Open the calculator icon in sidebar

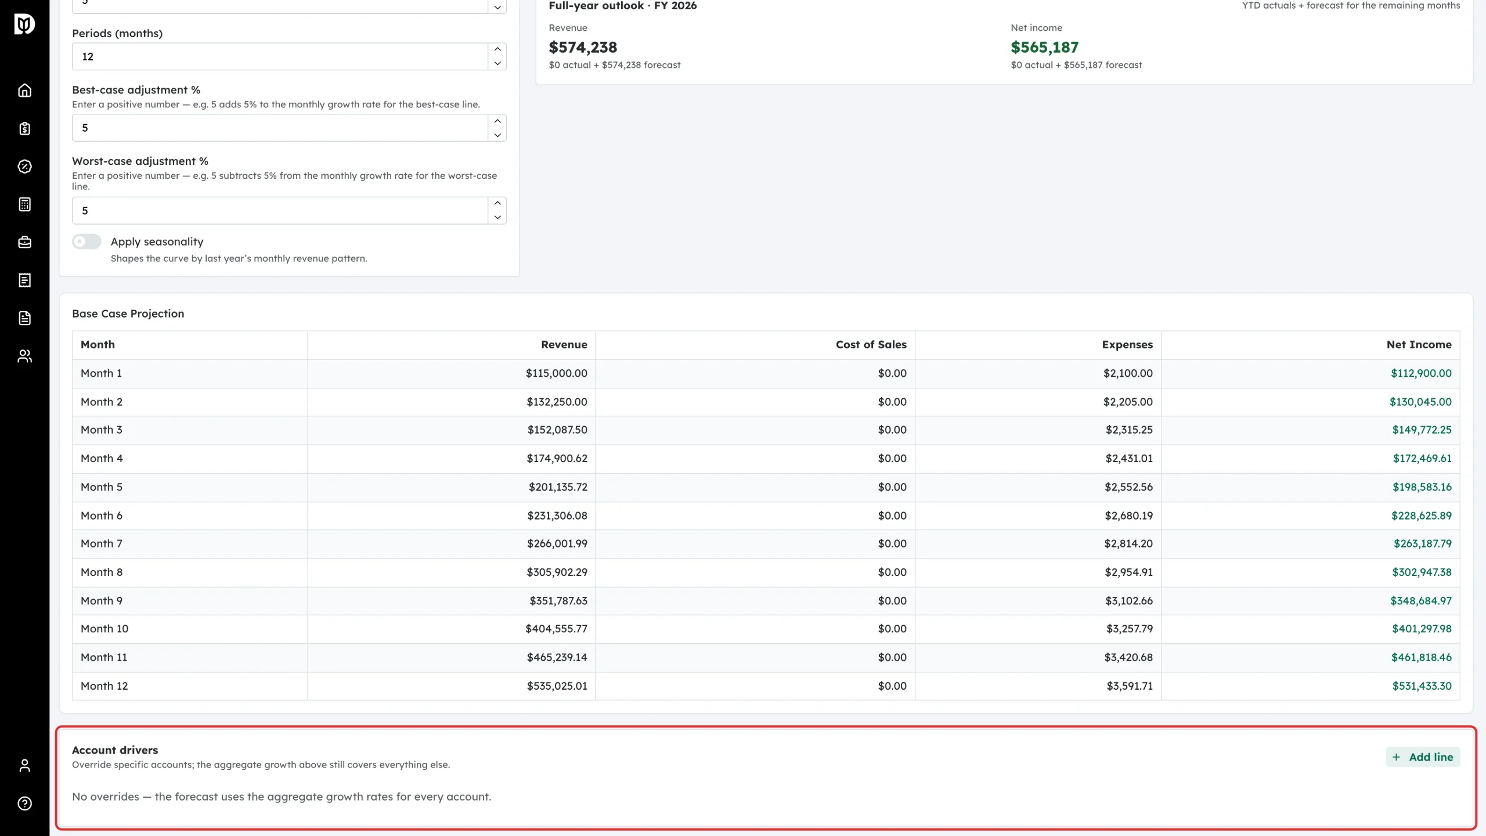coord(24,204)
